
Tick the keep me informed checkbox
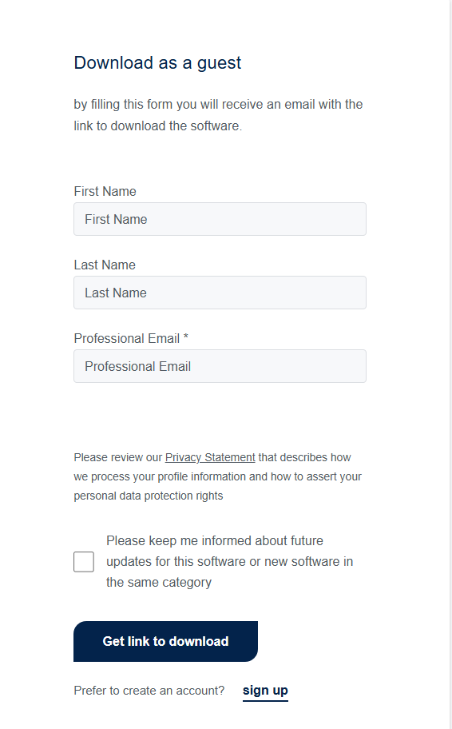tap(84, 562)
